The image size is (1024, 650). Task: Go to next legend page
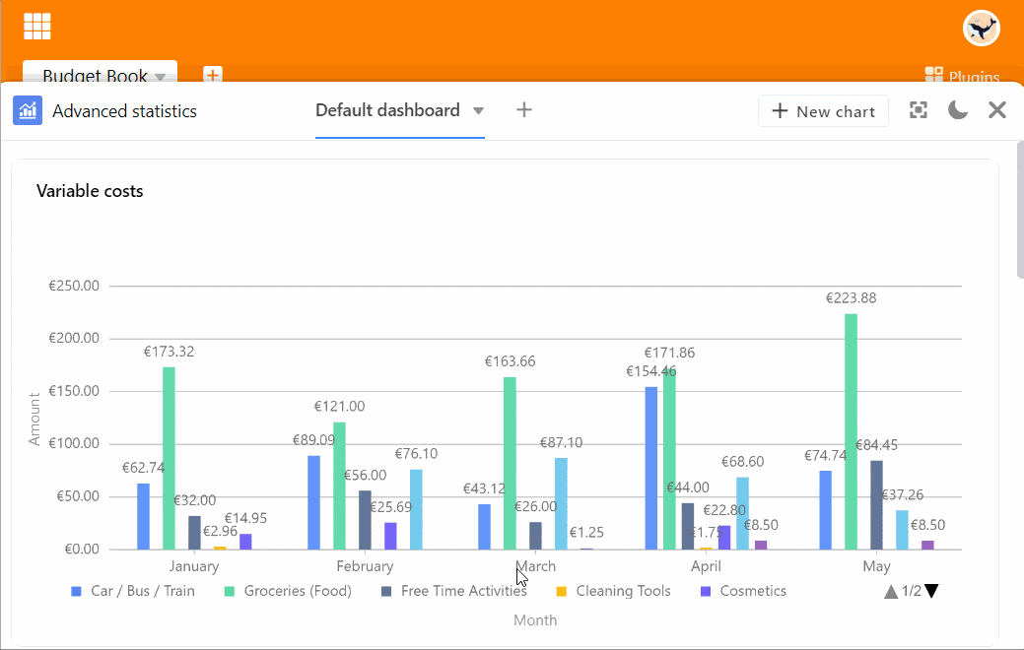click(931, 591)
